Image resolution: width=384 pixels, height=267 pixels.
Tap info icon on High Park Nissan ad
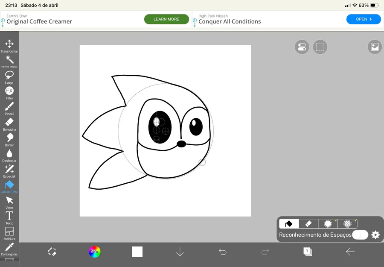pos(195,21)
